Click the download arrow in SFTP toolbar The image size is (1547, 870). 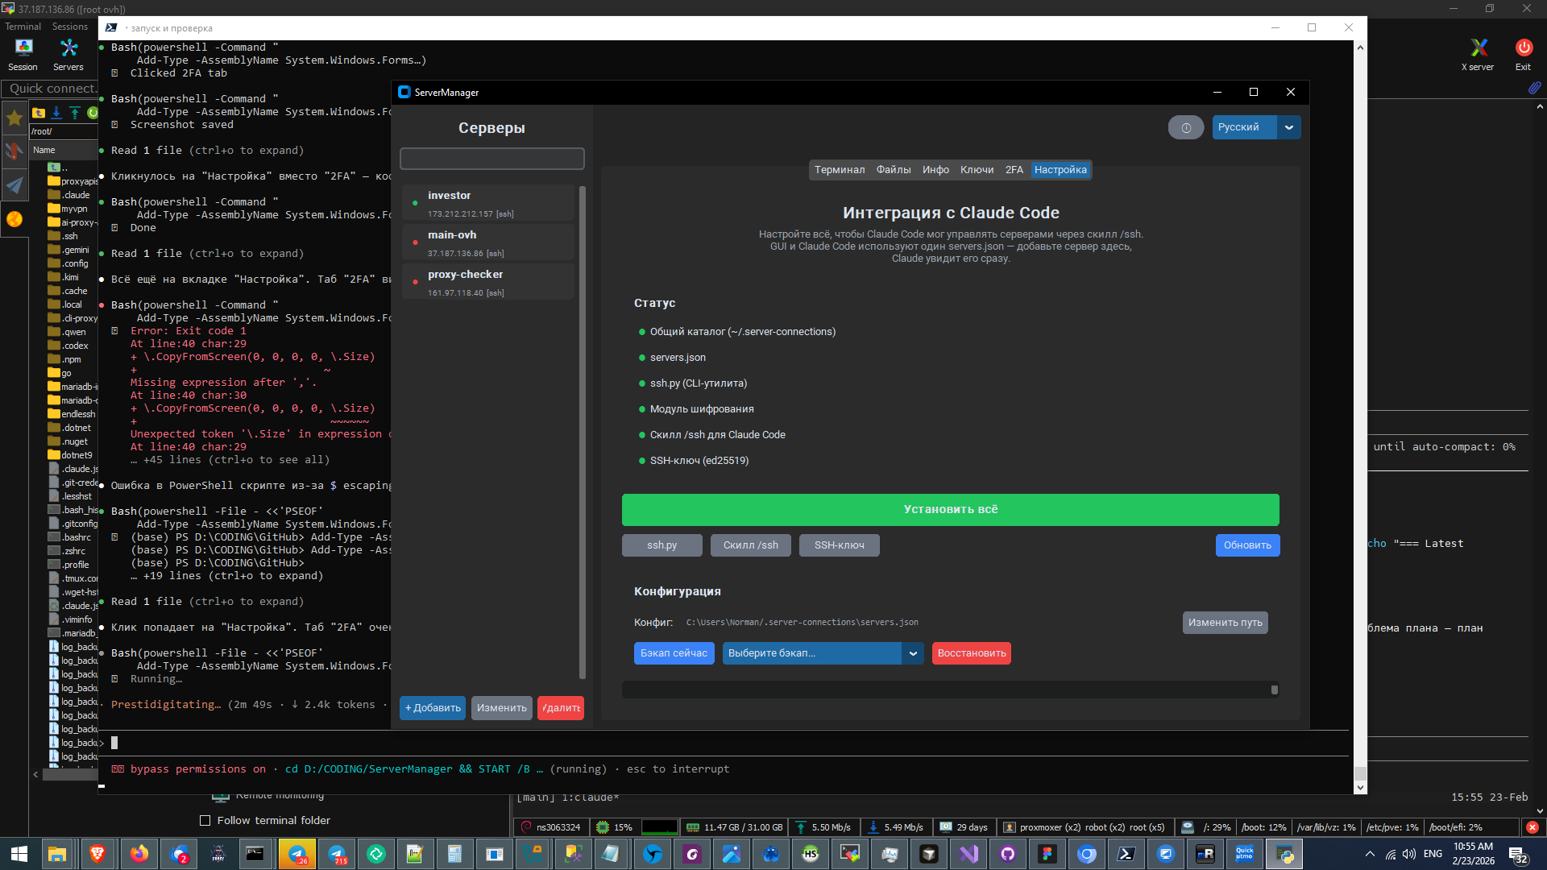point(56,113)
